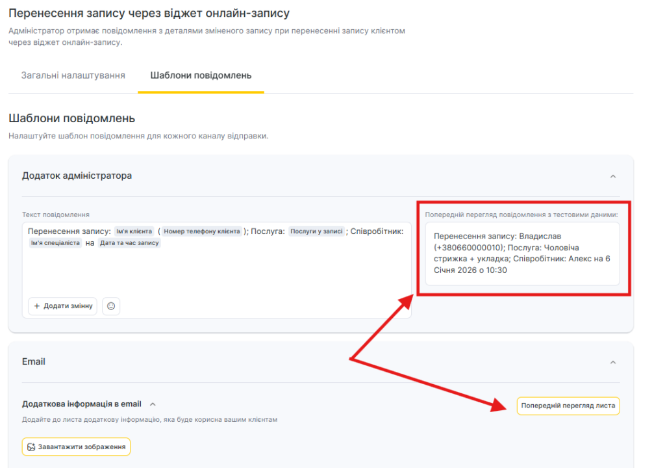Select the 'Номер телефону клієнта' variable chip
Image resolution: width=665 pixels, height=468 pixels.
point(201,231)
